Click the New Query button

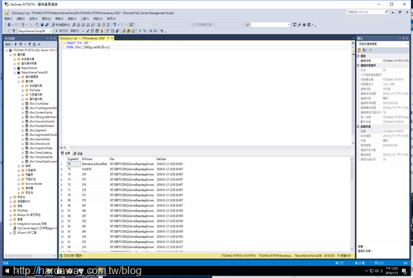61,25
